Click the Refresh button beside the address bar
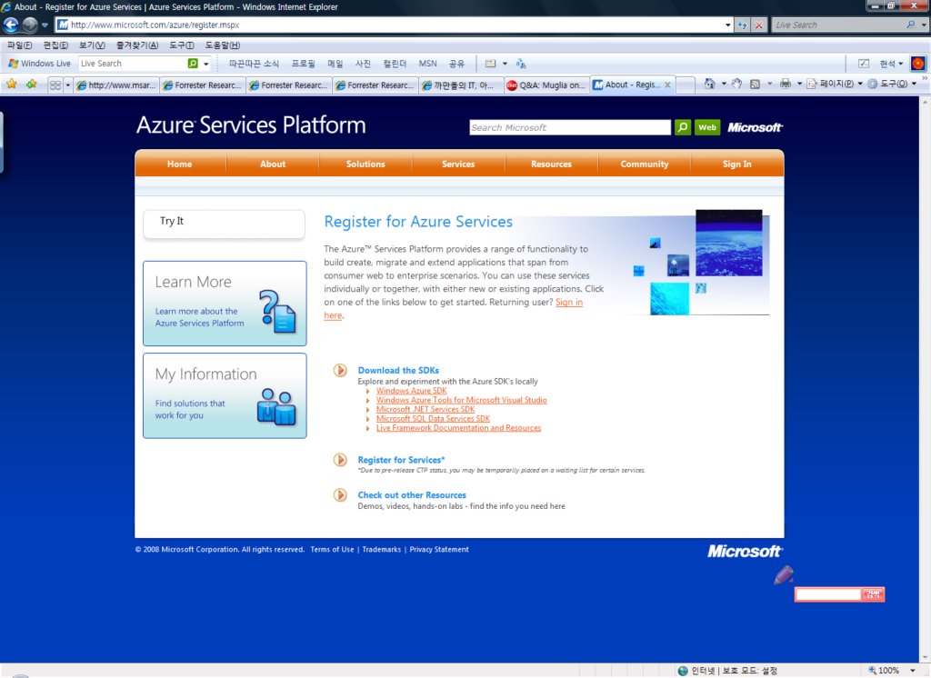 coord(742,25)
